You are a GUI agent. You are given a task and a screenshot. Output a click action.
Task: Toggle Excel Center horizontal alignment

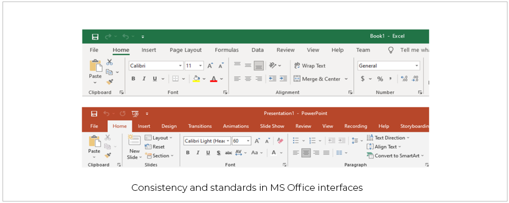(x=248, y=79)
